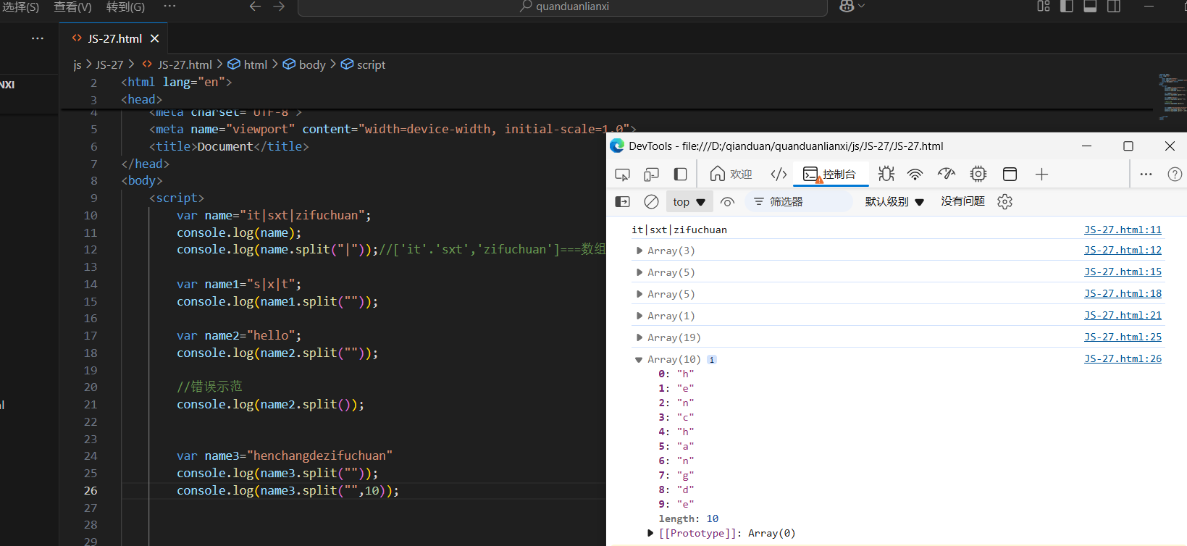Expand the Array(3) console entry

[x=639, y=251]
